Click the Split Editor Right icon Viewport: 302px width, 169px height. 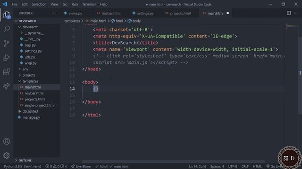(289, 13)
